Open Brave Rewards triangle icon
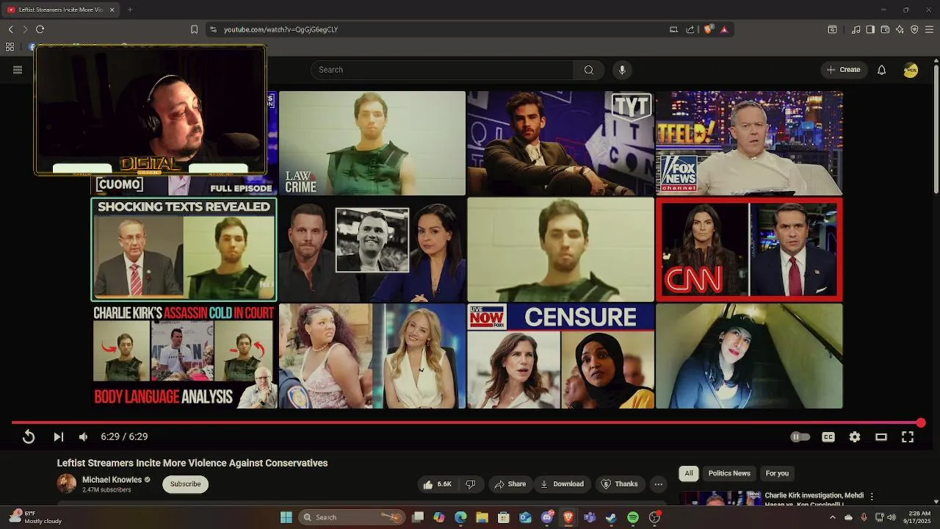Screen dimensions: 940x529 tap(724, 29)
